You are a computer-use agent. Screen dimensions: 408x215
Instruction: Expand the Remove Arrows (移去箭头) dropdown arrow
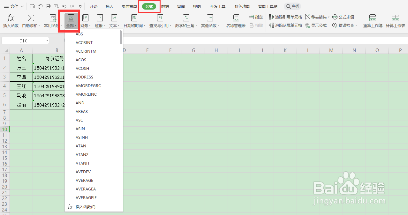pos(329,17)
